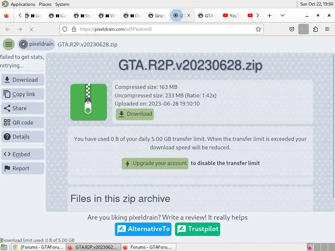The height and width of the screenshot is (251, 335).
Task: Open the Embed options
Action: [x=23, y=154]
